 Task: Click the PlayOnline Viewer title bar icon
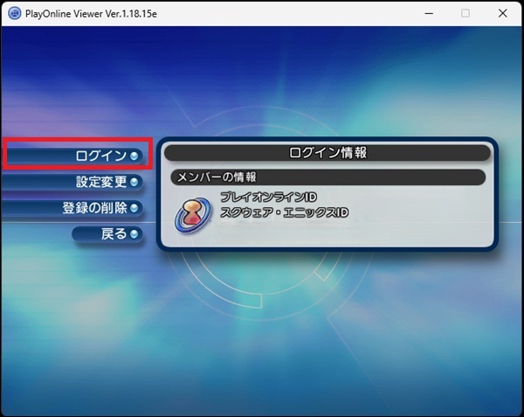[x=14, y=13]
